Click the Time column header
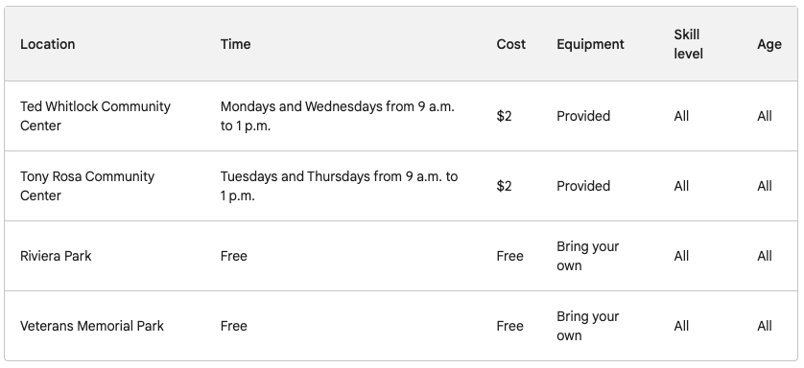 coord(235,44)
